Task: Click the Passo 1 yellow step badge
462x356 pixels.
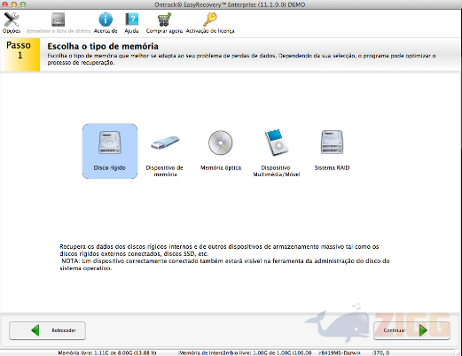Action: pos(20,54)
